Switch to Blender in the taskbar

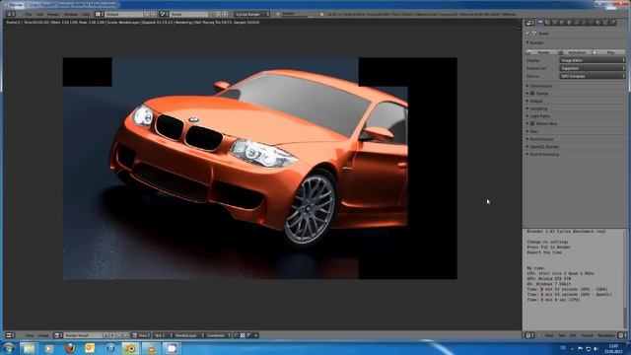pyautogui.click(x=130, y=348)
